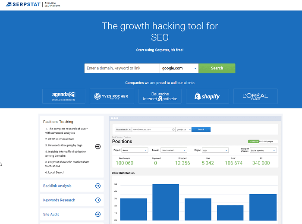Click the domain, keyword or link input field

click(122, 68)
